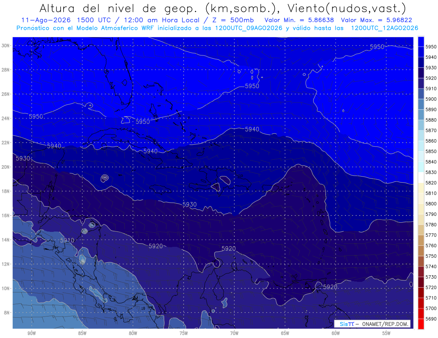
Task: Click the 8N latitude axis label
Action: click(7, 313)
